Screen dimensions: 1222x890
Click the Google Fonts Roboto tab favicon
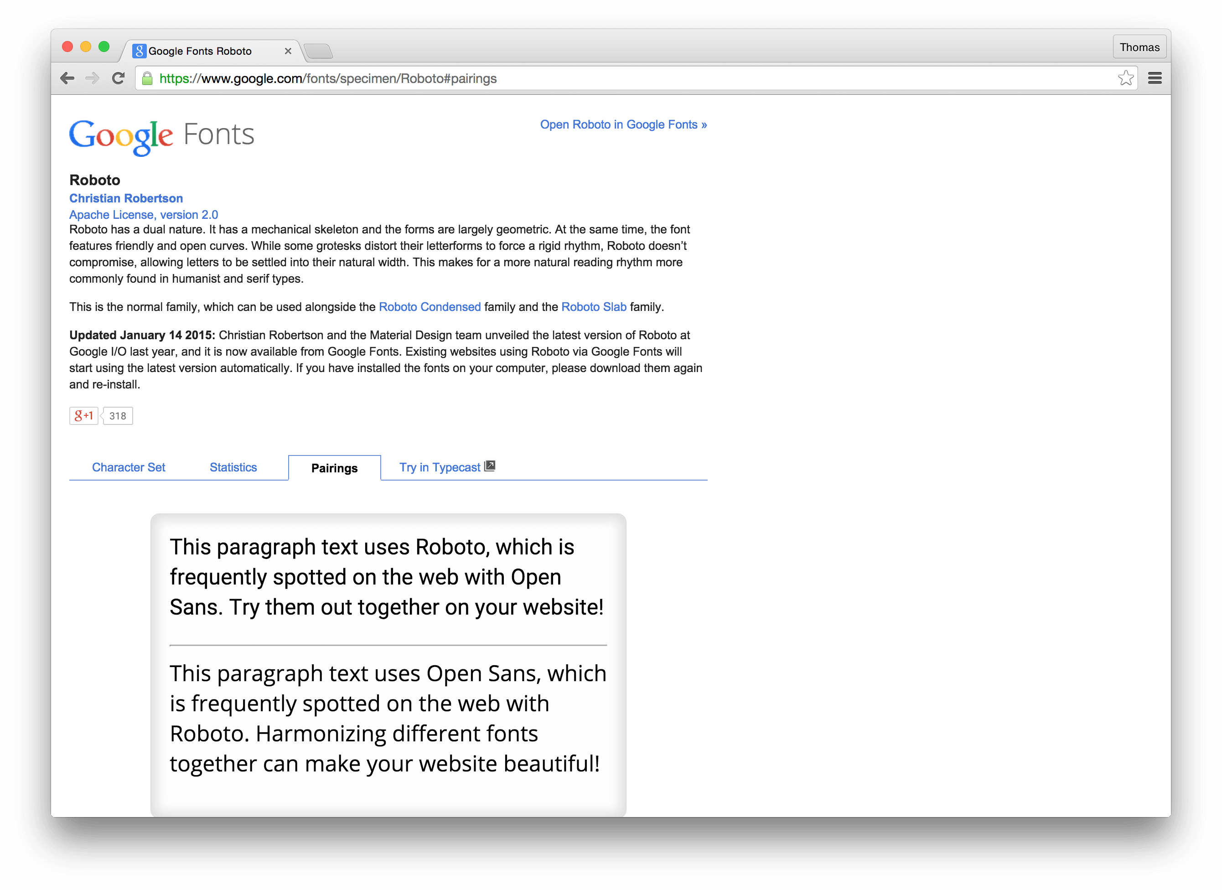pos(139,51)
